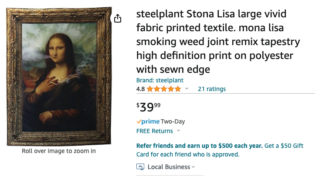Open the 21 ratings link

pyautogui.click(x=212, y=89)
